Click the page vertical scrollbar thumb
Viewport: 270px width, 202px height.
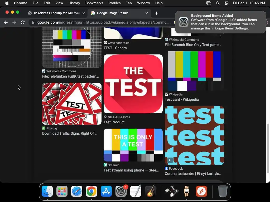(x=268, y=148)
